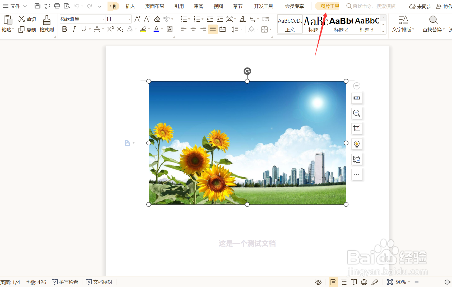Viewport: 452px width, 287px height.
Task: Click 拼写检查 (Spell Check) in status bar
Action: [x=65, y=282]
